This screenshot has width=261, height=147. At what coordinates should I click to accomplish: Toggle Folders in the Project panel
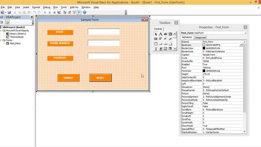click(7, 22)
